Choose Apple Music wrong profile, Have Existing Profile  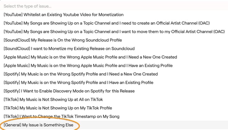(x=114, y=66)
